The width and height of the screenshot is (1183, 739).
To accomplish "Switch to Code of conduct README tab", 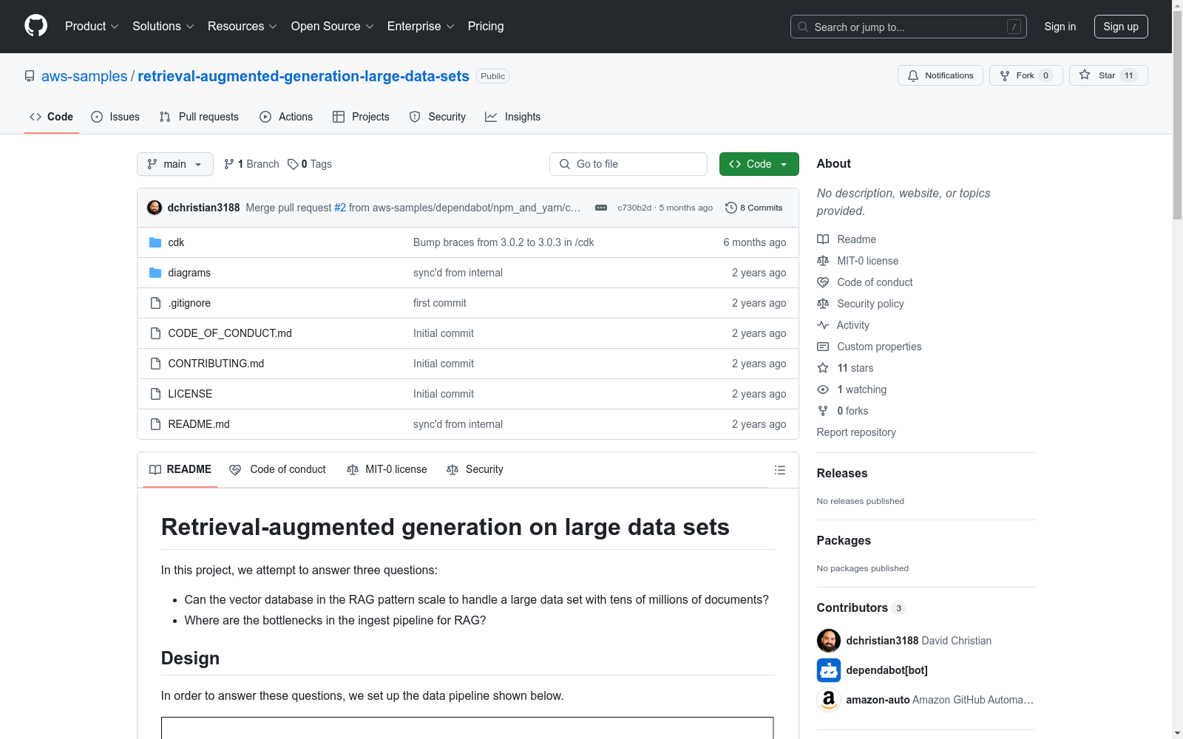I will (278, 469).
